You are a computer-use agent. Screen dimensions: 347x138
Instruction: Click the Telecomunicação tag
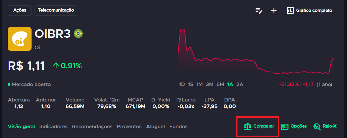(x=56, y=10)
